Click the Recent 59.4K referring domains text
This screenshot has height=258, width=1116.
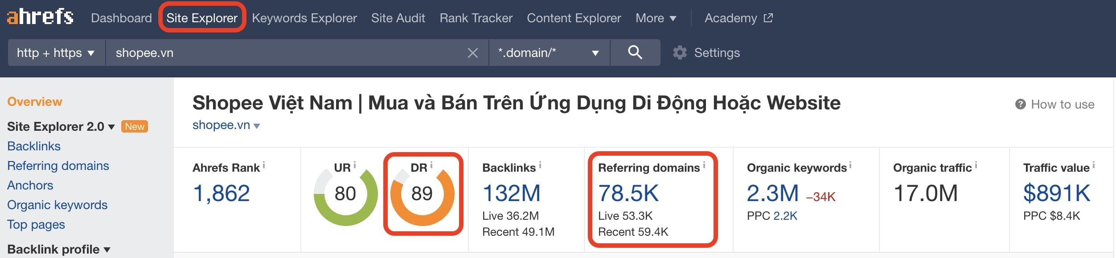633,232
